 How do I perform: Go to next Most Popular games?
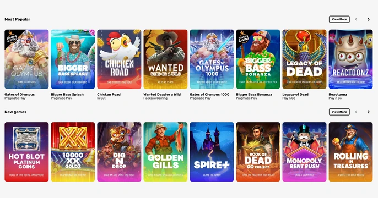point(368,19)
